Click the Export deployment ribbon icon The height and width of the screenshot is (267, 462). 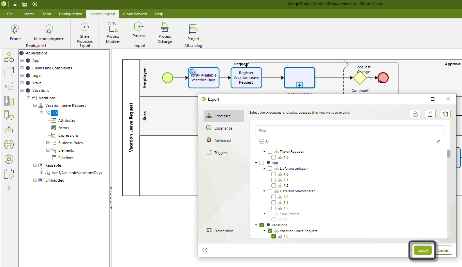click(x=15, y=30)
